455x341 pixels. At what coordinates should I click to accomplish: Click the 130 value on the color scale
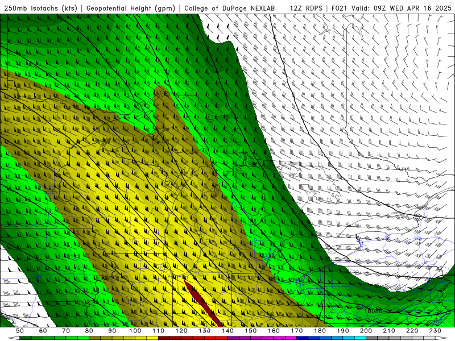205,331
